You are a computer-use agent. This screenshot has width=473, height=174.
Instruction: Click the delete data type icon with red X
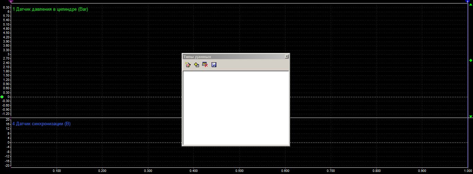(205, 65)
